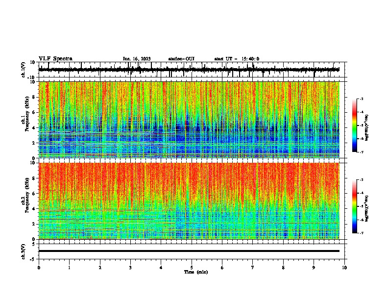The image size is (388, 300).
Task: Click the "ch.3(V)" axis label
Action: [23, 251]
